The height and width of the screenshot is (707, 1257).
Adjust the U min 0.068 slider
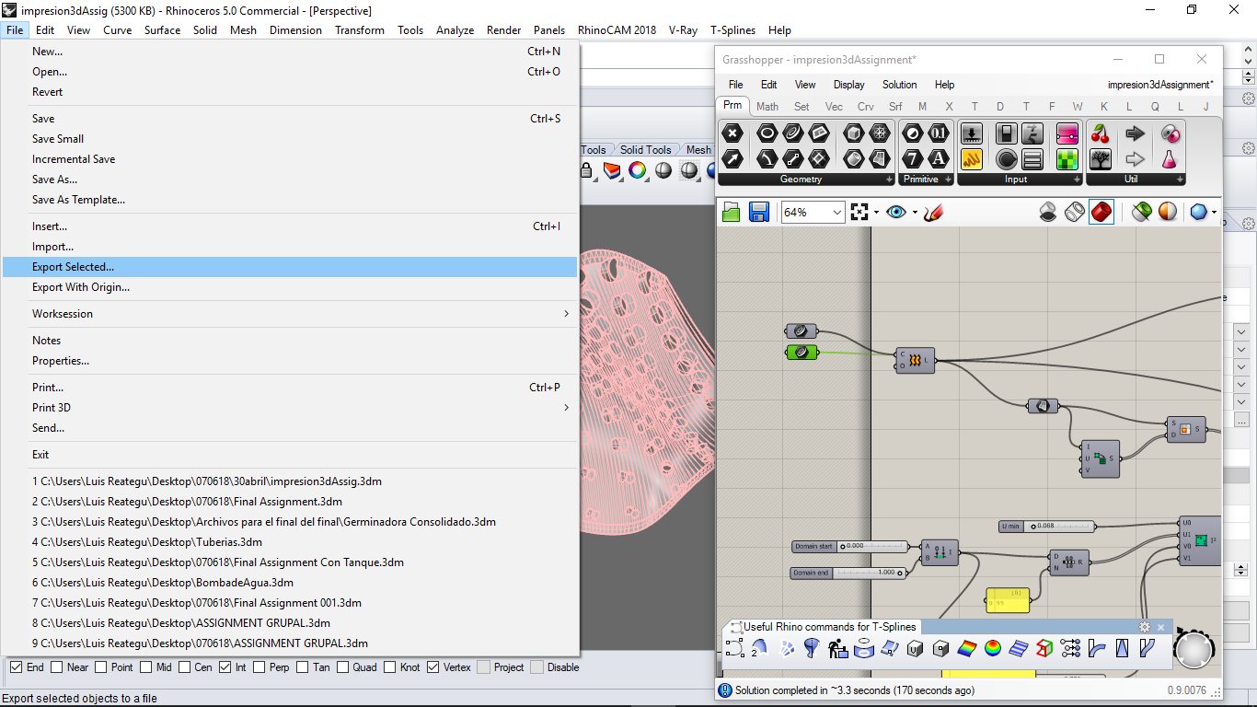pyautogui.click(x=1047, y=527)
